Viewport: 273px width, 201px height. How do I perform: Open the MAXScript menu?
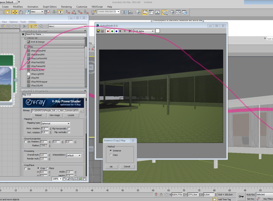[97, 7]
